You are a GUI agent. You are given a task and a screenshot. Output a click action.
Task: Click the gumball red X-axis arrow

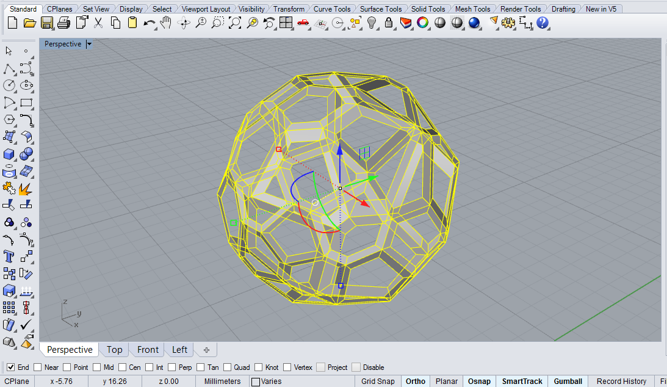(x=363, y=203)
